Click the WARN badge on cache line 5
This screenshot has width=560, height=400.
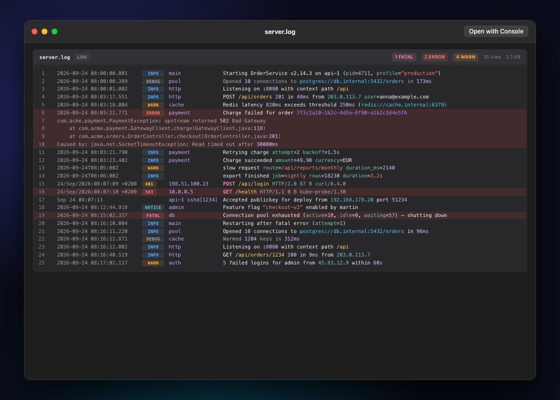[153, 105]
